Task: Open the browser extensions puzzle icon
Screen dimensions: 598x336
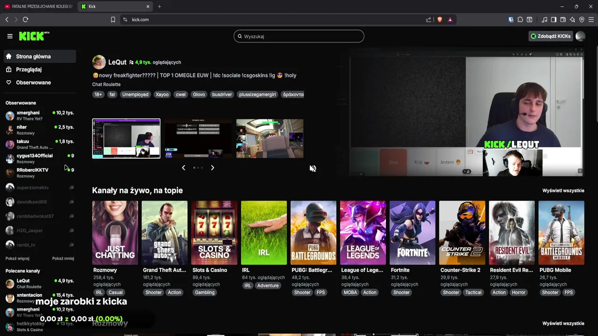Action: [520, 20]
